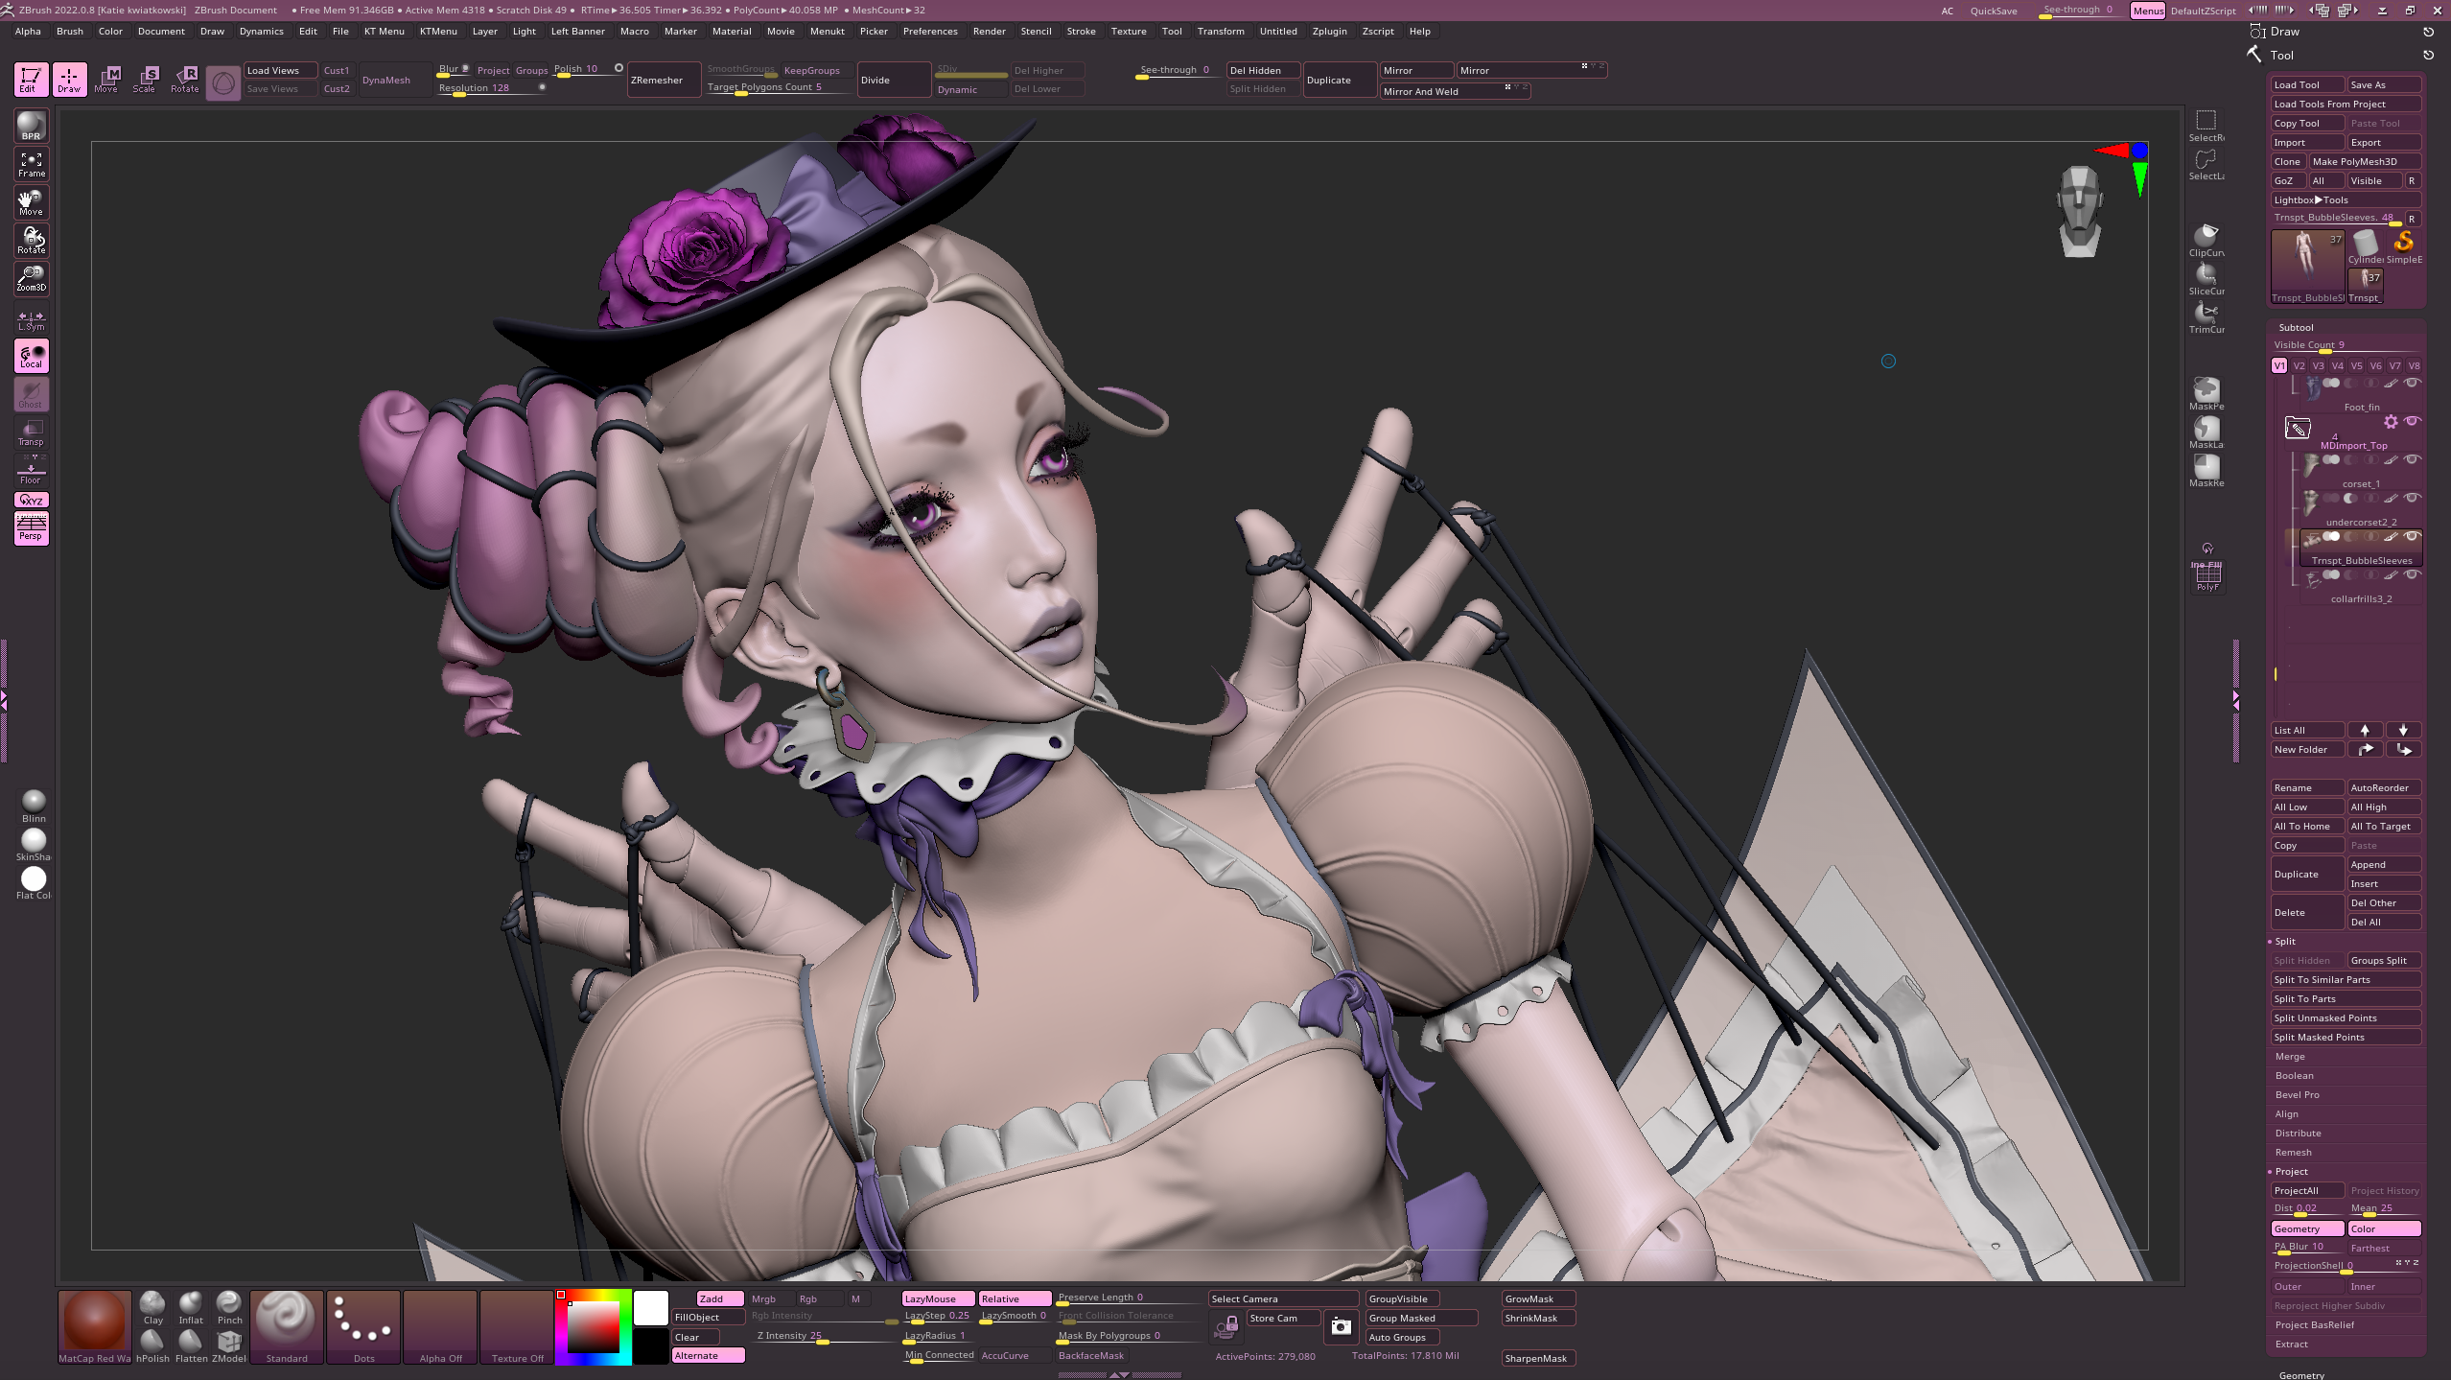Choose the Pinch brush icon
The height and width of the screenshot is (1380, 2451).
tap(229, 1306)
